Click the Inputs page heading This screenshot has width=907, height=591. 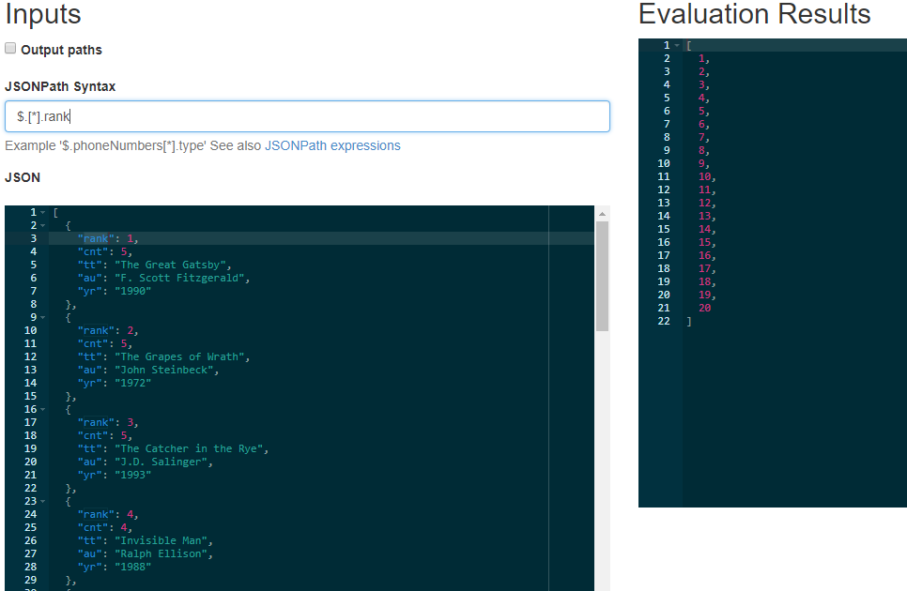[x=42, y=14]
